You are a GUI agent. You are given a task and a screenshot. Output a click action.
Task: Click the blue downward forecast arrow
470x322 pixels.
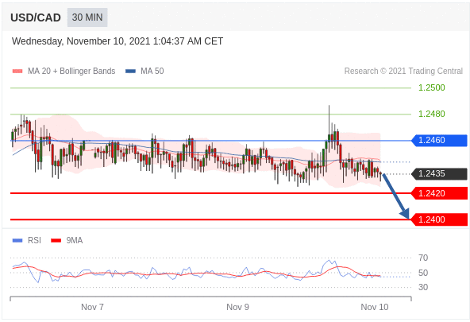(395, 196)
